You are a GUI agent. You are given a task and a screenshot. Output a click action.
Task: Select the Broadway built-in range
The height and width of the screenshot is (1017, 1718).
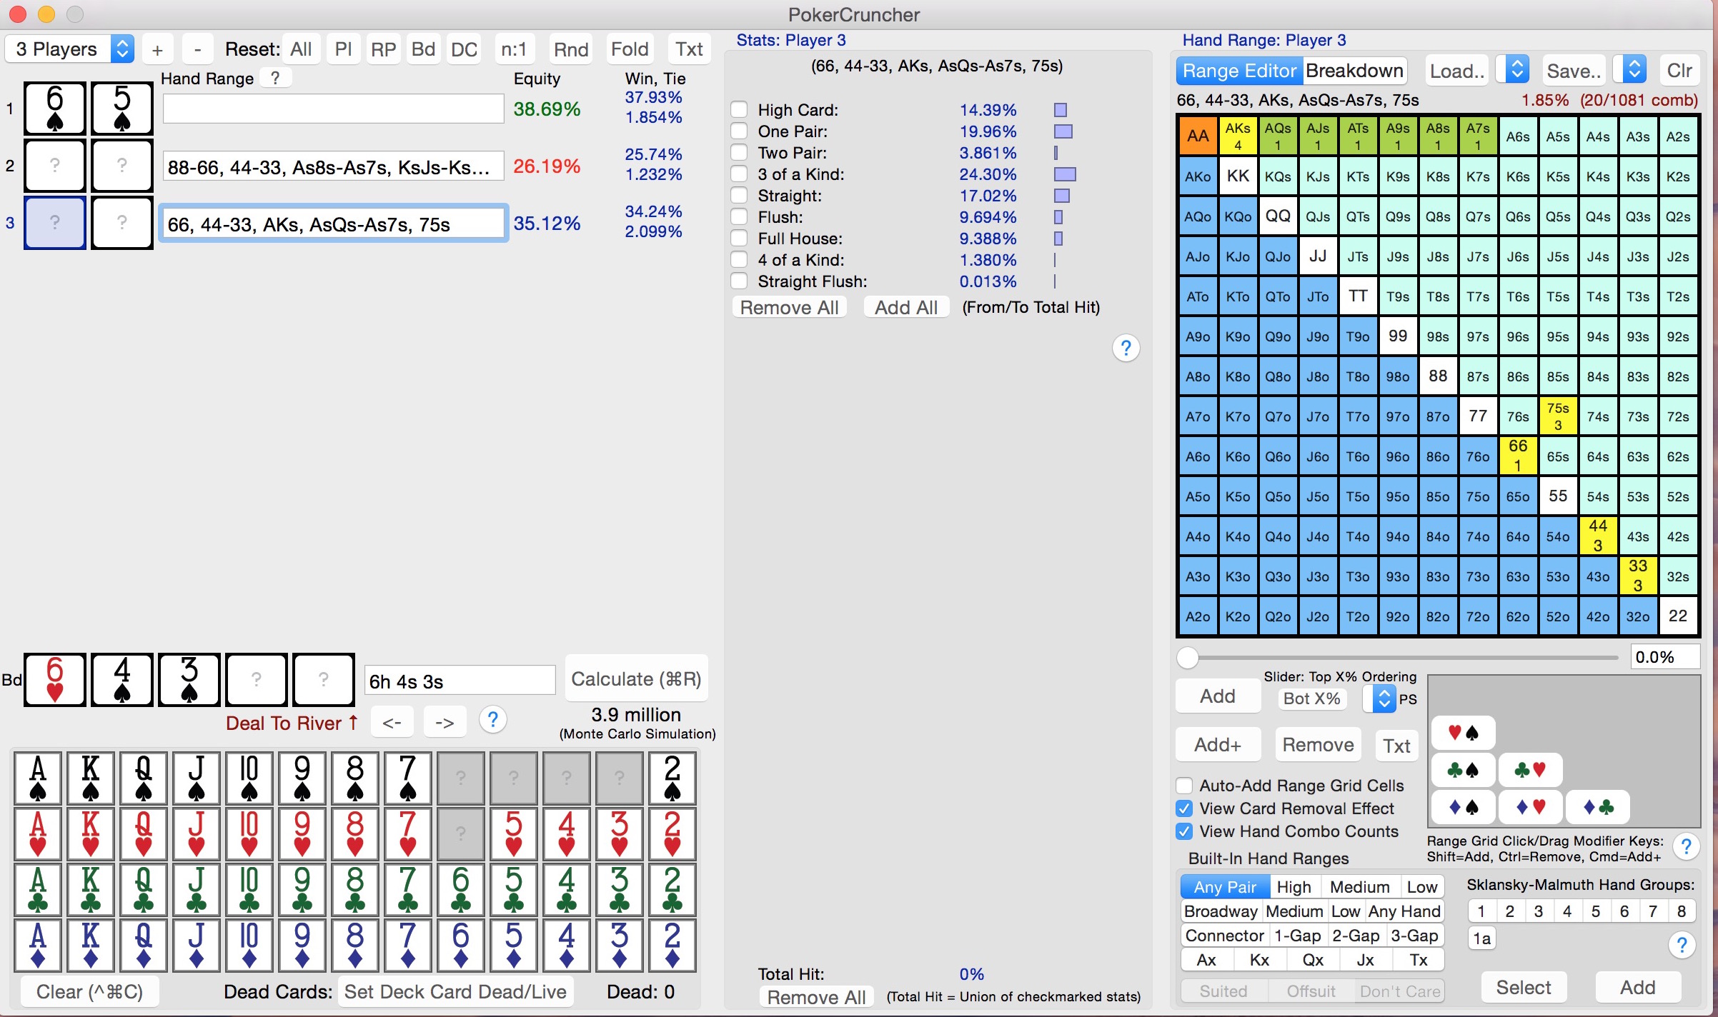click(x=1221, y=911)
